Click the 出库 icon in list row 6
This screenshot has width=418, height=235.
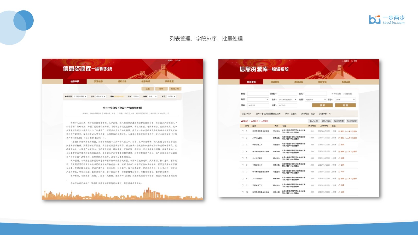pyautogui.click(x=339, y=165)
